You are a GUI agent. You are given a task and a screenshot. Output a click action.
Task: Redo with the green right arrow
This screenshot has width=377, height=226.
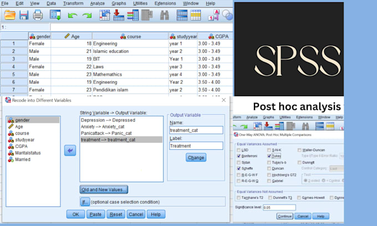(87, 15)
